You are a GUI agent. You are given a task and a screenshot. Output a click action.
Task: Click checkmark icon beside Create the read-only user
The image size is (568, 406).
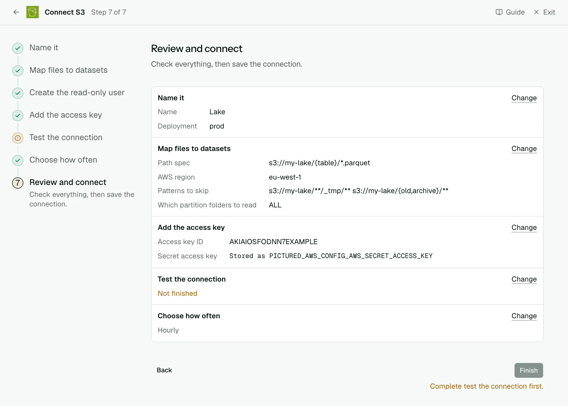click(18, 93)
